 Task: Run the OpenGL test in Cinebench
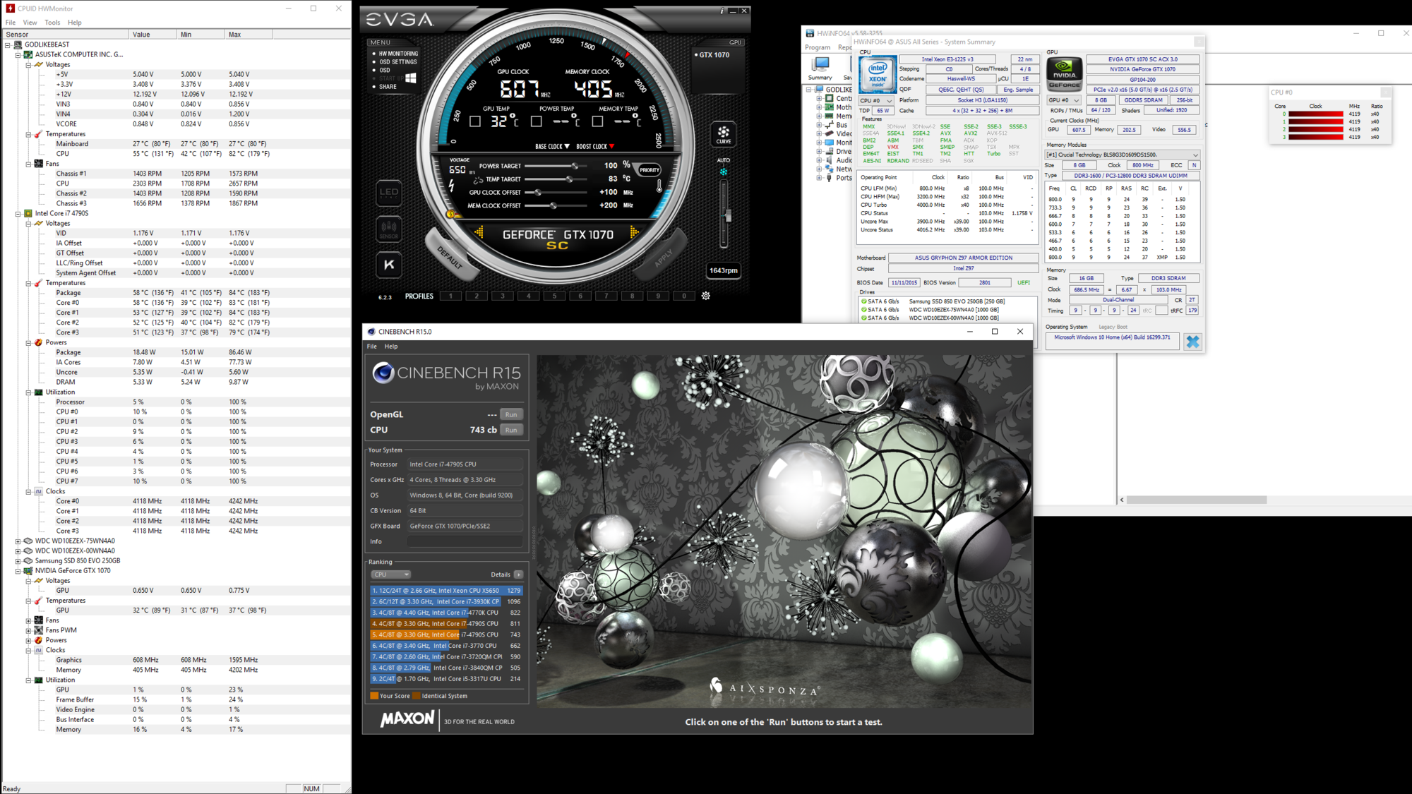coord(511,414)
